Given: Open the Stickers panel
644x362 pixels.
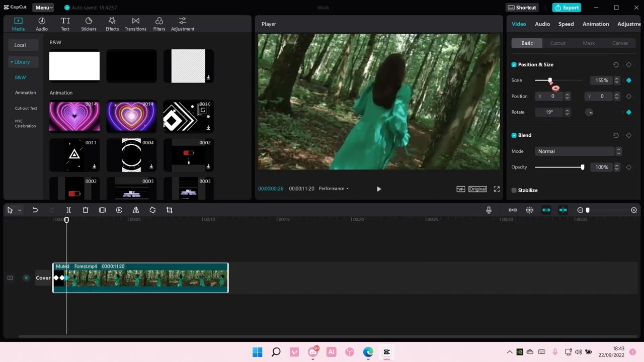Looking at the screenshot, I should tap(89, 24).
